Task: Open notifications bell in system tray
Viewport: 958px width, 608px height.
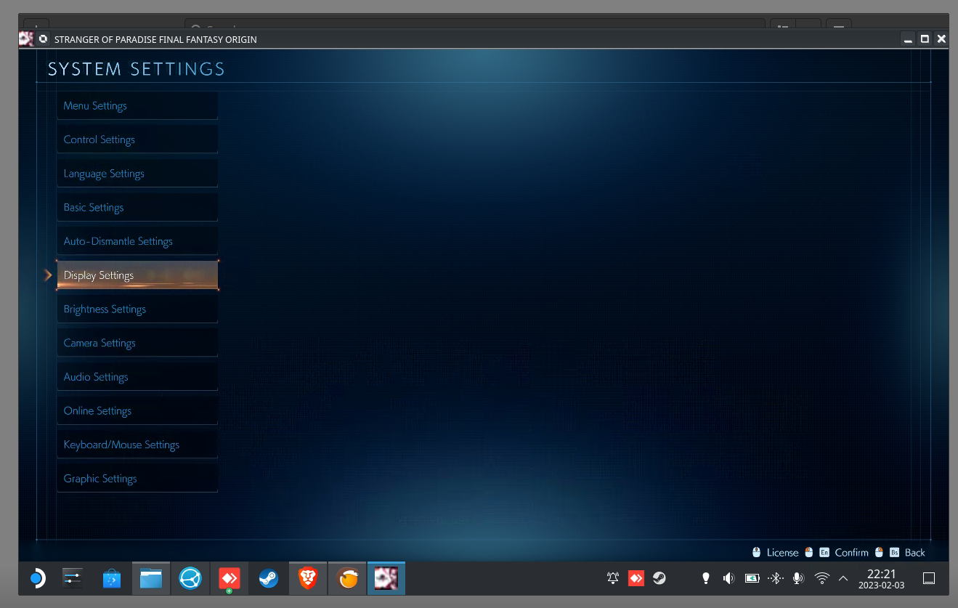Action: pyautogui.click(x=613, y=578)
